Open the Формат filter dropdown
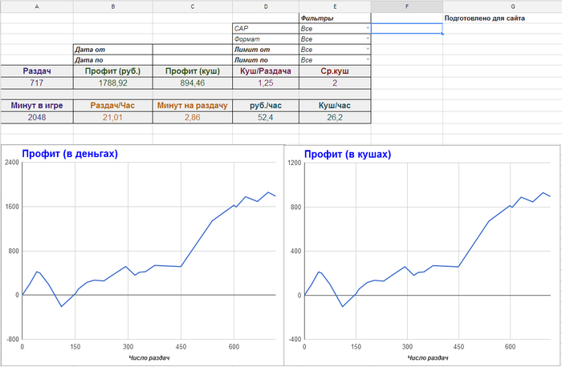The image size is (562, 367). click(x=368, y=38)
